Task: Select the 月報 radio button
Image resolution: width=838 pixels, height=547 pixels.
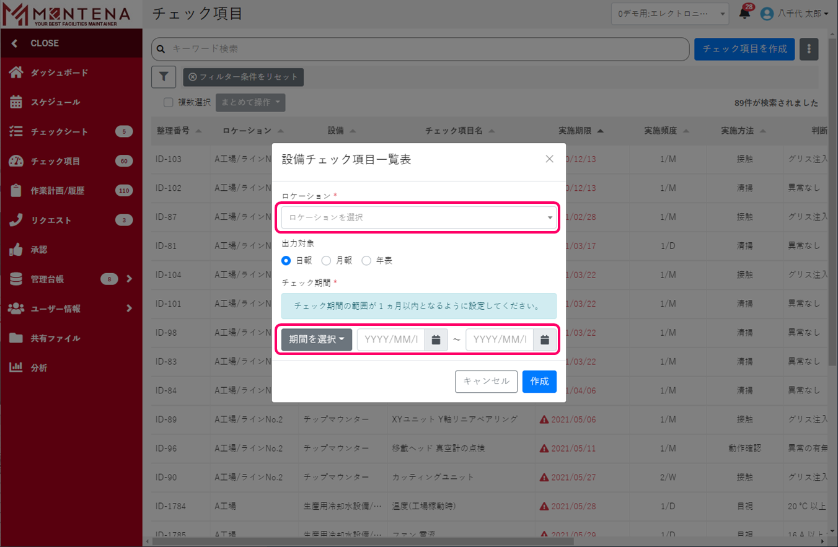Action: pos(326,261)
